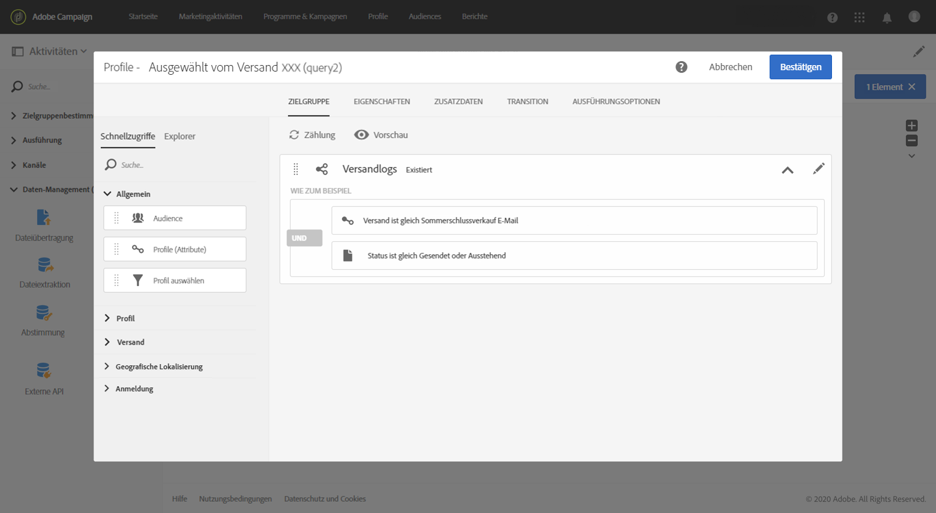Open the user profile avatar

click(915, 16)
